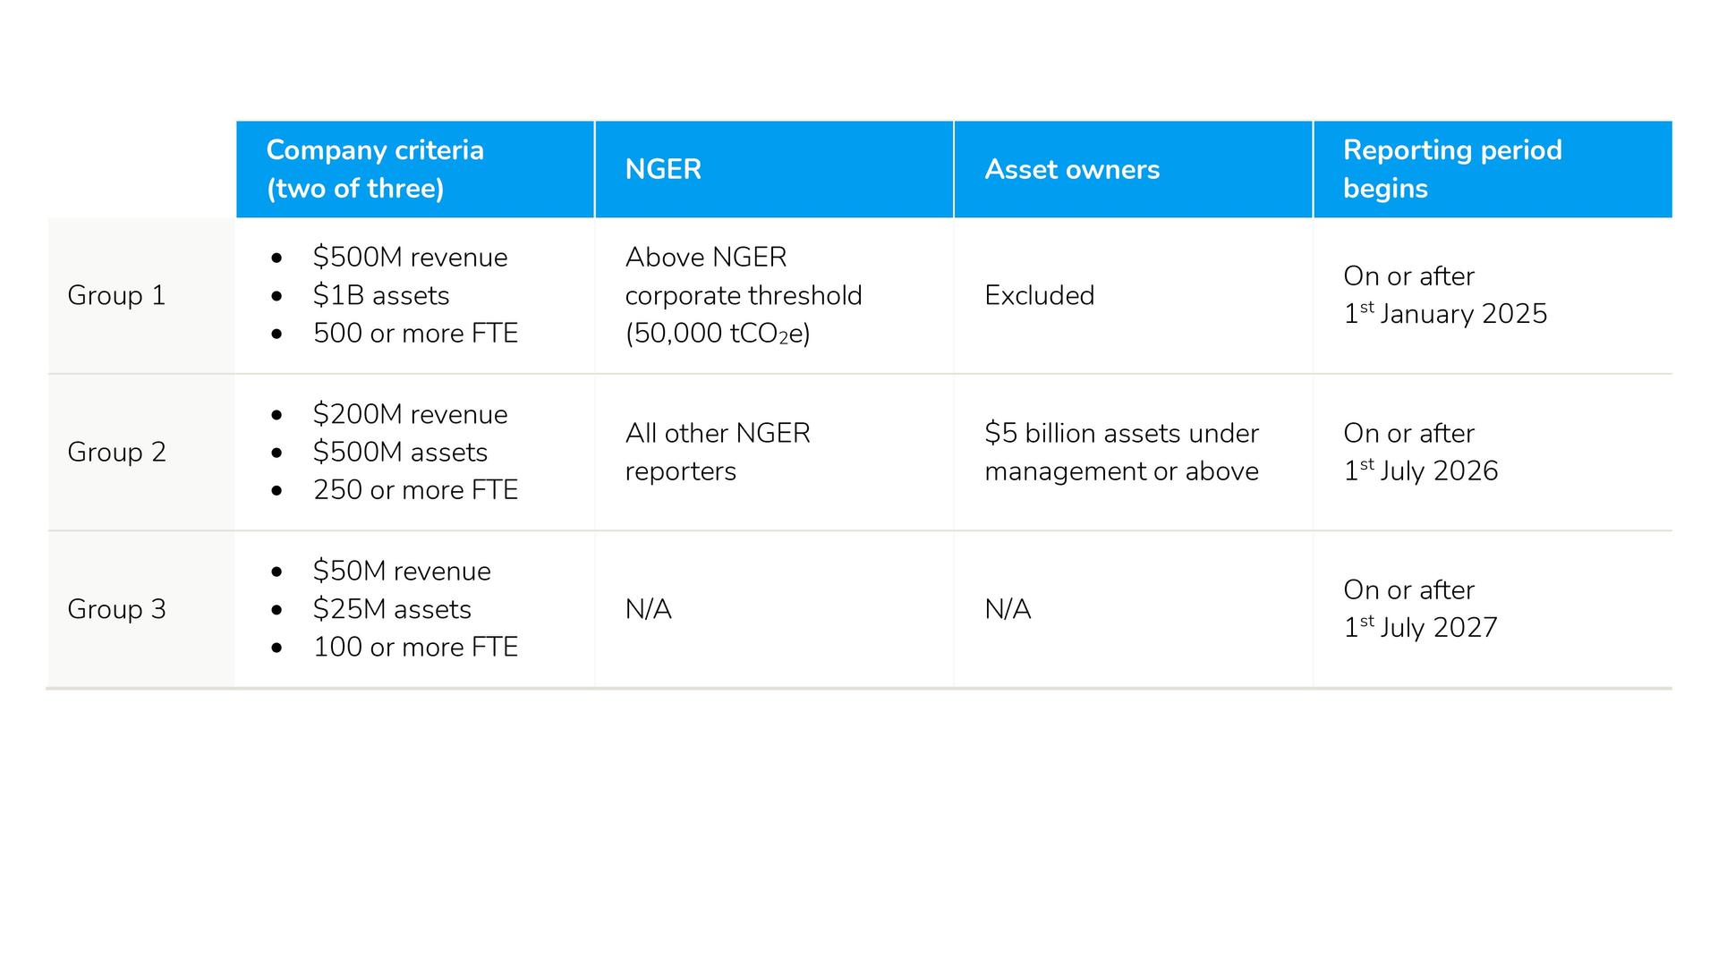Click the "Reporting period begins" header
The height and width of the screenshot is (966, 1718).
click(x=1452, y=169)
